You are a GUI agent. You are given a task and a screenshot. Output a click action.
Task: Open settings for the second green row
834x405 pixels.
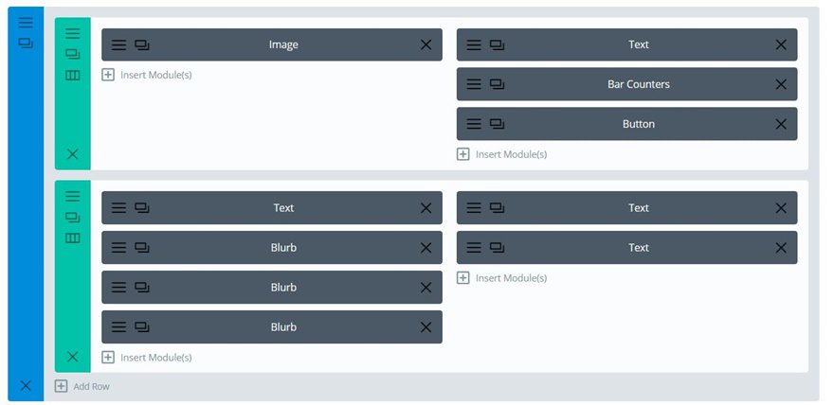pyautogui.click(x=73, y=196)
